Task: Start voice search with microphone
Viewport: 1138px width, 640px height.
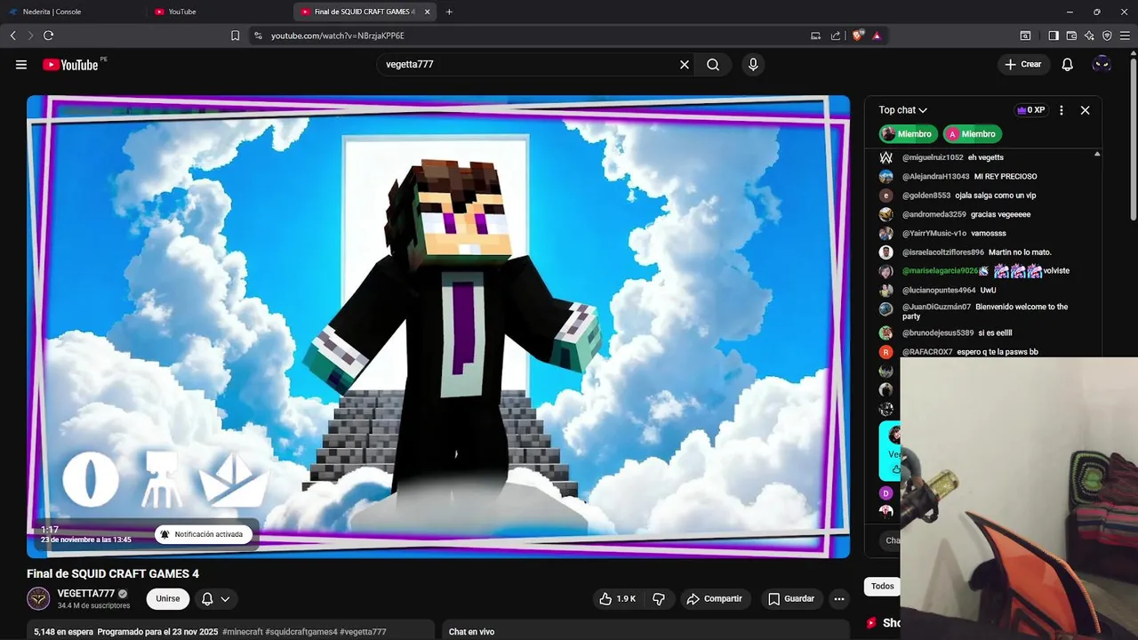Action: click(x=753, y=64)
